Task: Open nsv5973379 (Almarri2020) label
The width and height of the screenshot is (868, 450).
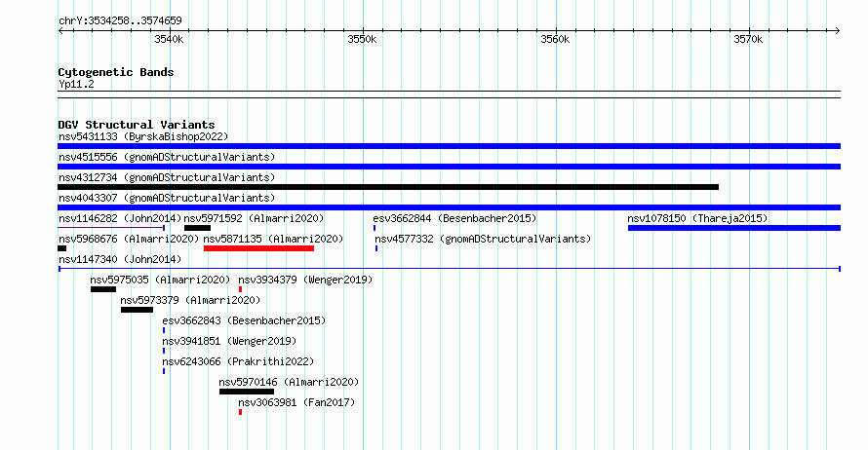Action: (190, 300)
